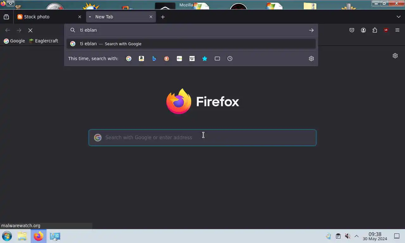Open the file manager taskbar icon
This screenshot has height=243, width=405.
[22, 236]
